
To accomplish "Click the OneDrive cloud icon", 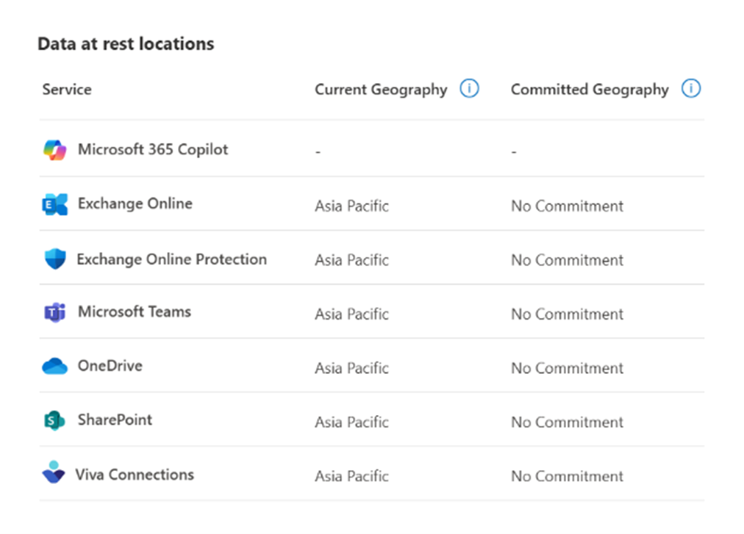I will [54, 366].
